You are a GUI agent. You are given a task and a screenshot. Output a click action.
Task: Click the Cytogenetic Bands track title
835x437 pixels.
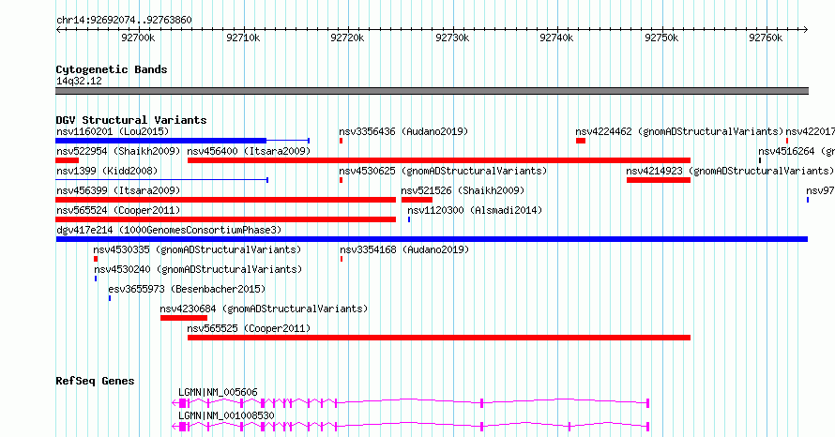[x=112, y=69]
